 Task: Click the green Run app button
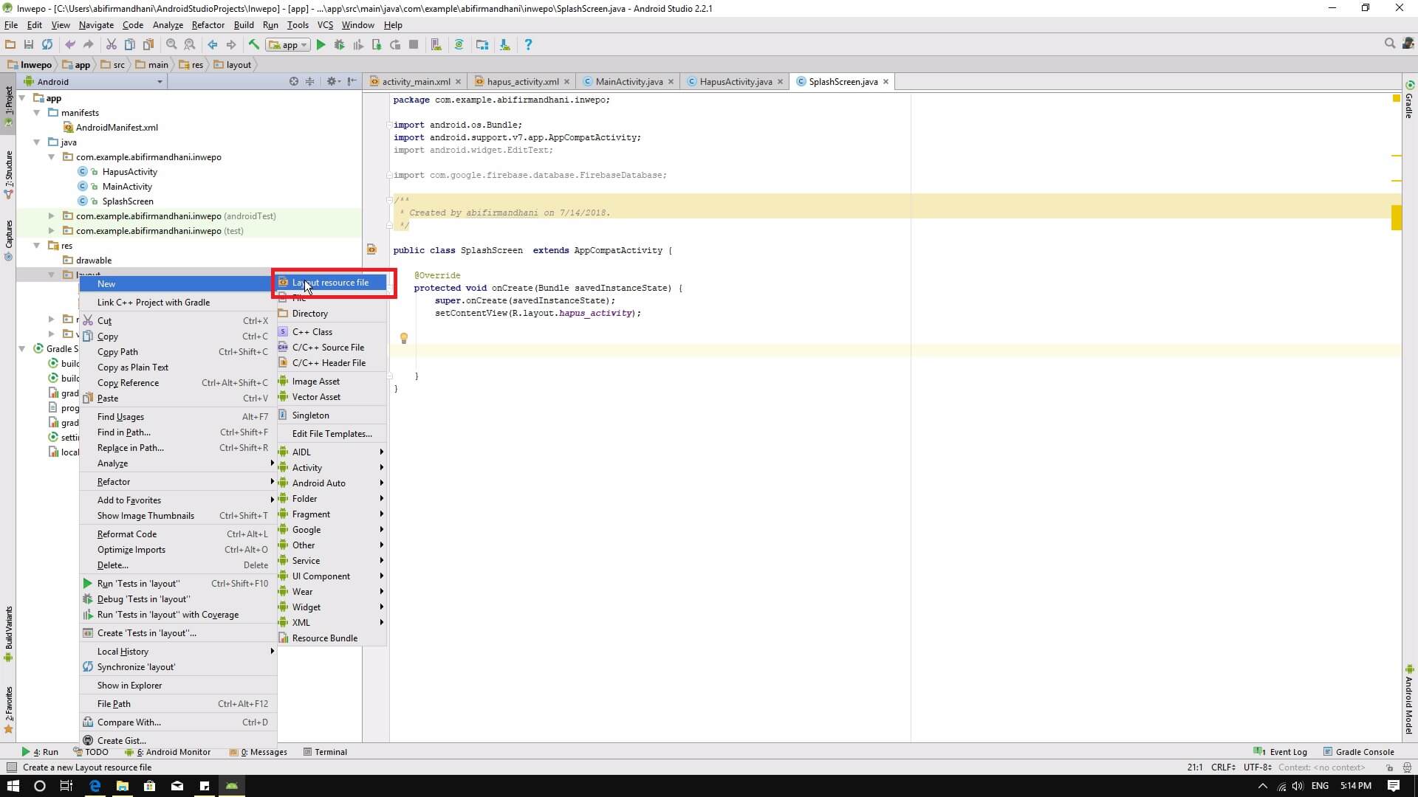coord(321,45)
